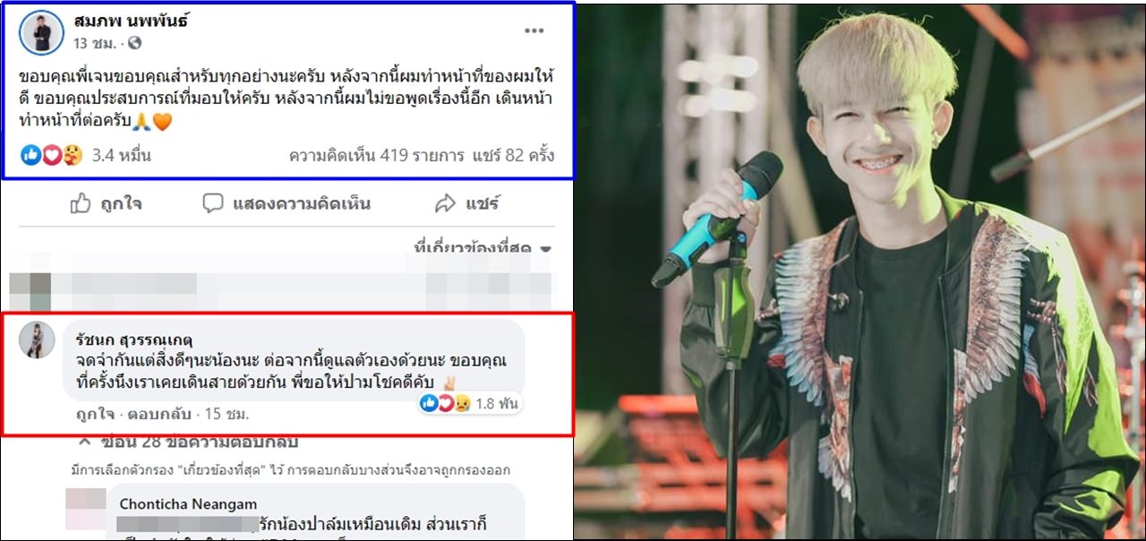This screenshot has height=541, width=1146.
Task: Expand the most-relevant comment sort dropdown
Action: click(483, 247)
